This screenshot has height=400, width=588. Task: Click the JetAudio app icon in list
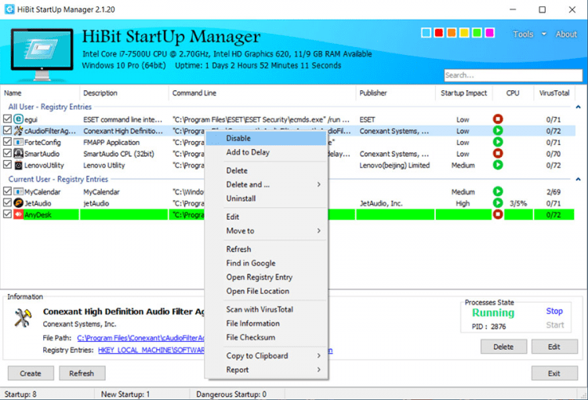coord(18,203)
